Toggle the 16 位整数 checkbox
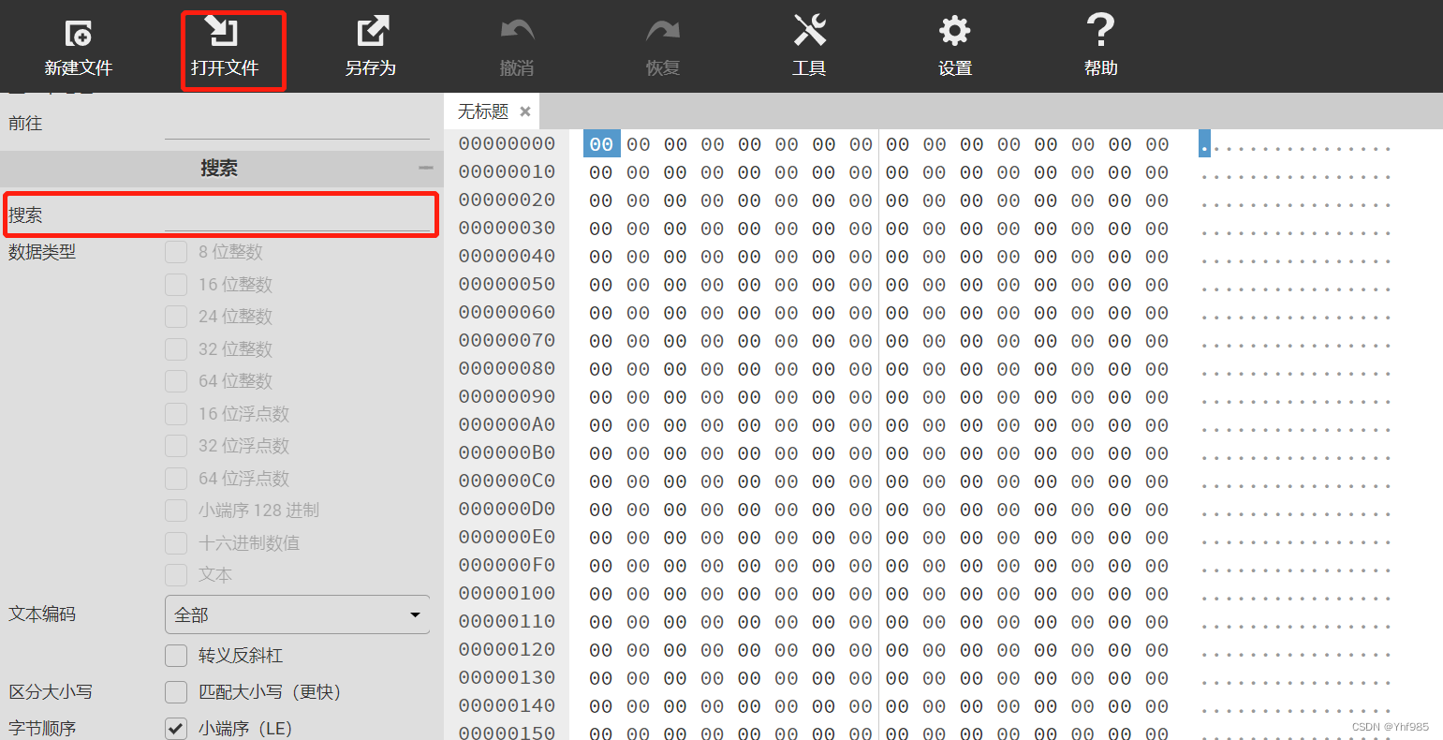Screen dimensions: 1443x740 (176, 285)
